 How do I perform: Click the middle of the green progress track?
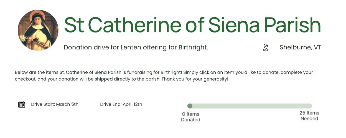point(250,106)
